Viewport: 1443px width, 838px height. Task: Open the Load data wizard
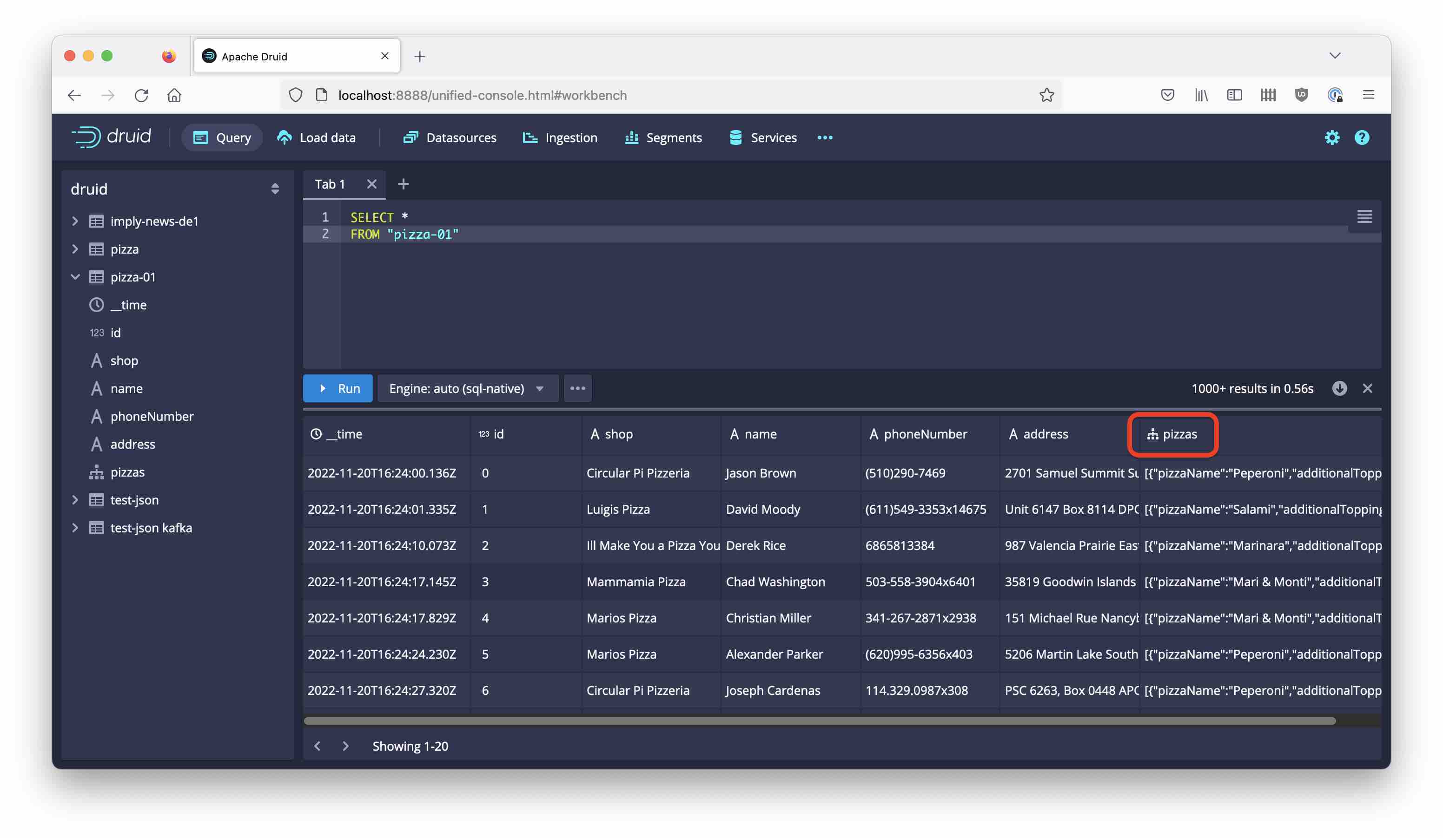click(x=316, y=137)
